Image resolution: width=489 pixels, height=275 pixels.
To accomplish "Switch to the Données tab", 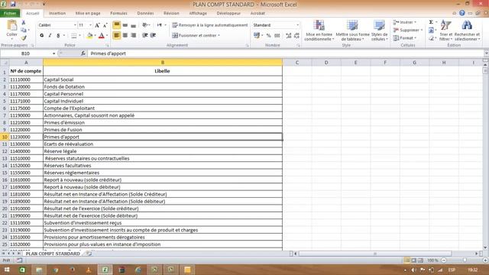I will pyautogui.click(x=145, y=14).
